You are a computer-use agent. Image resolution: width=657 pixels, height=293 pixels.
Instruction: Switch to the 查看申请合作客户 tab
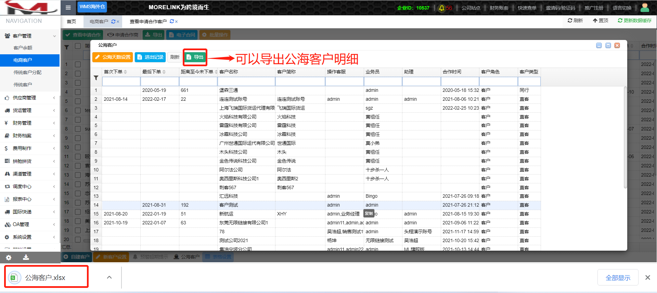[148, 22]
